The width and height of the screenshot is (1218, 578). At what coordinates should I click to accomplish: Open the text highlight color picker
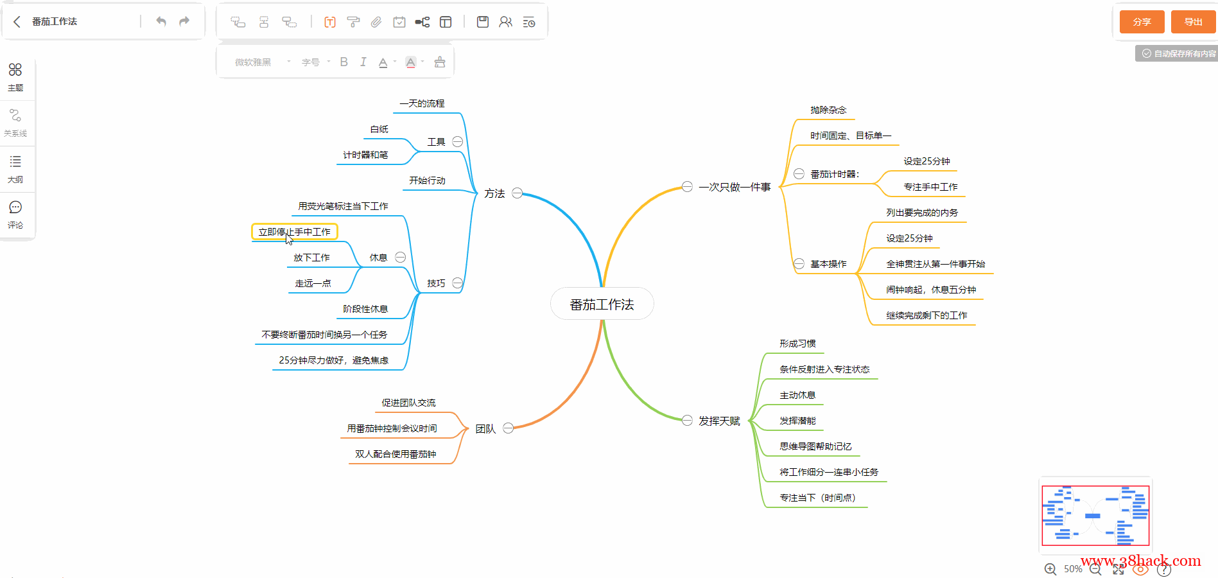click(412, 62)
